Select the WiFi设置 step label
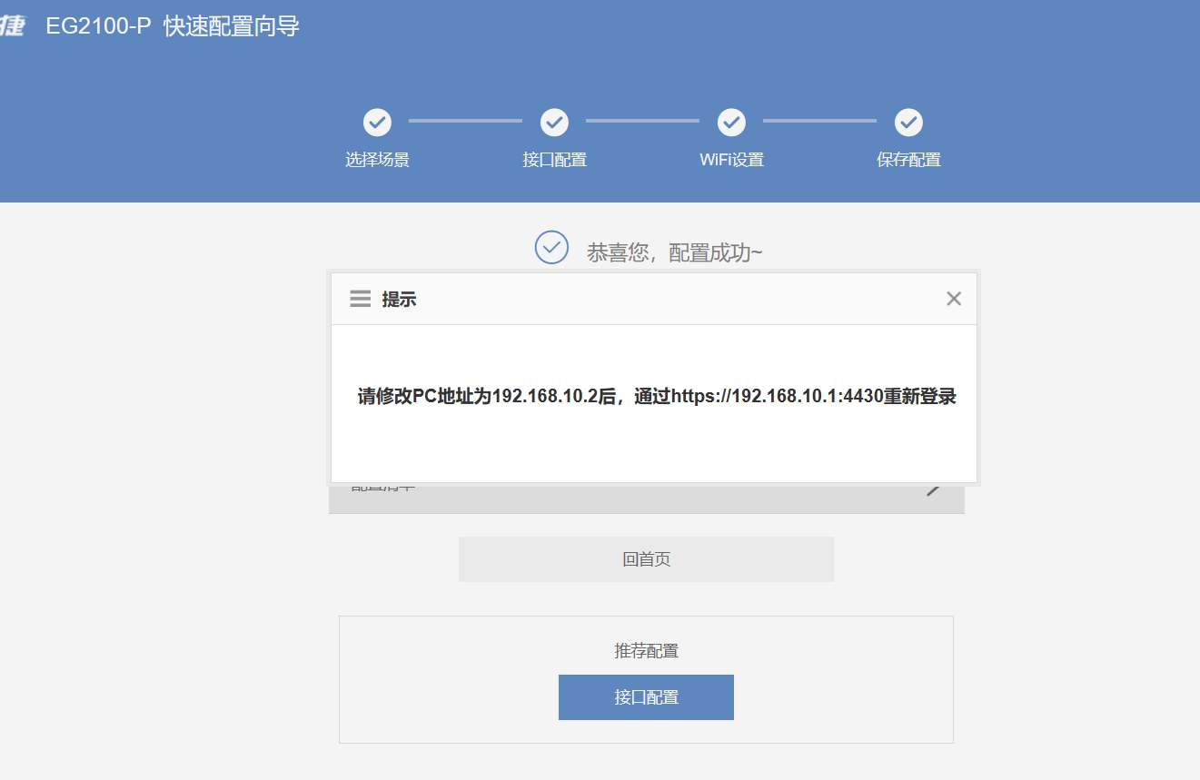The width and height of the screenshot is (1200, 780). (731, 161)
